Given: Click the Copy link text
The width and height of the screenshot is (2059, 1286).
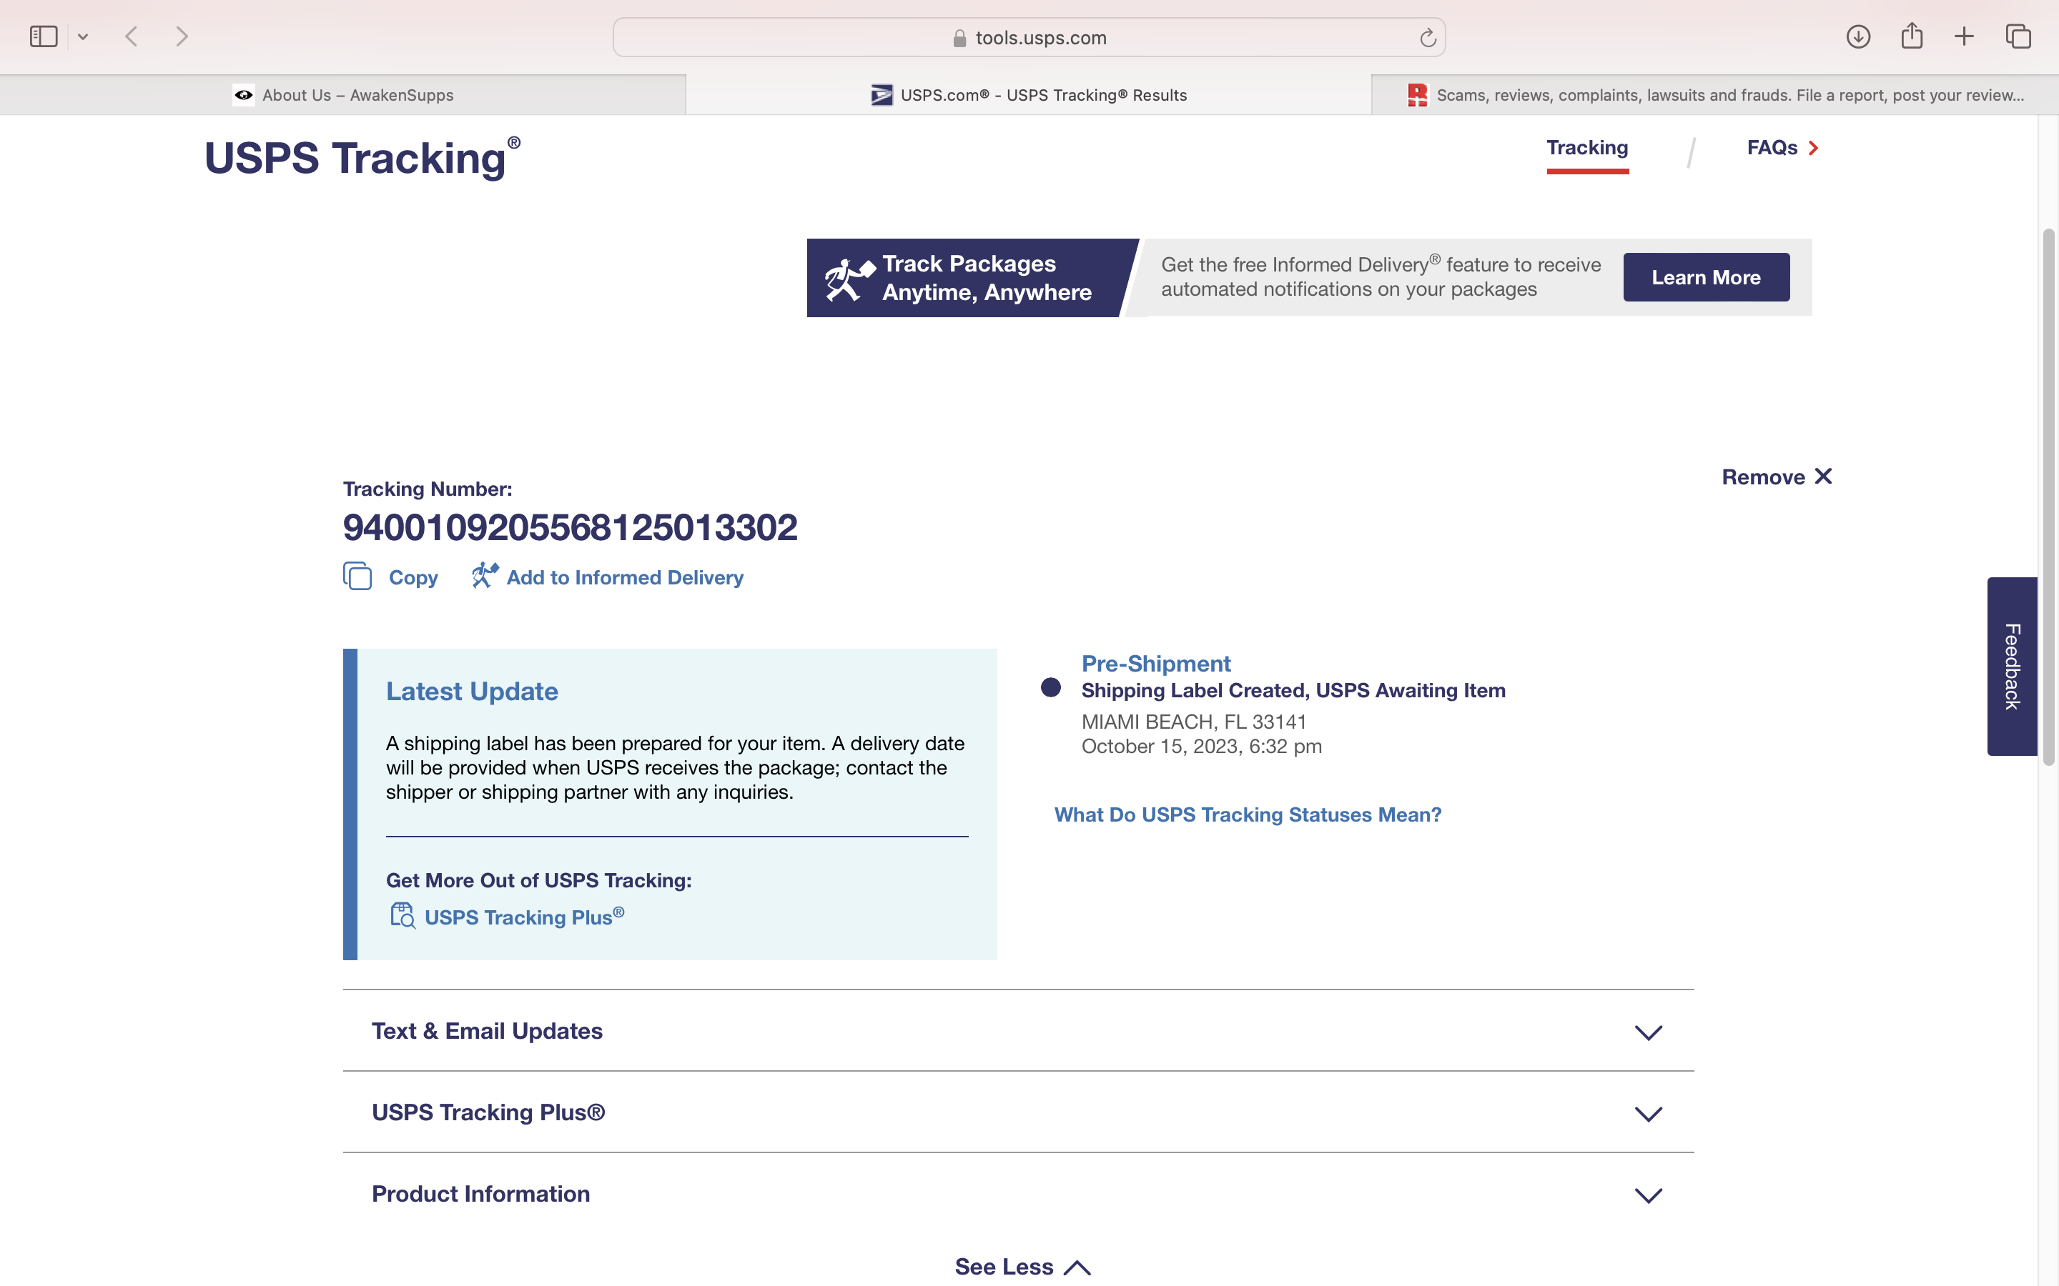Looking at the screenshot, I should 413,577.
